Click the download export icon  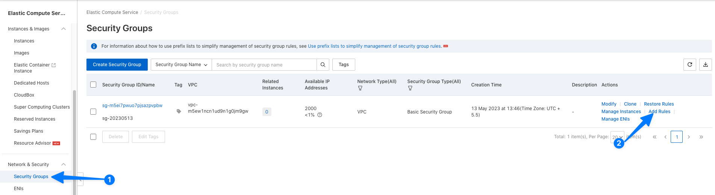tap(705, 65)
